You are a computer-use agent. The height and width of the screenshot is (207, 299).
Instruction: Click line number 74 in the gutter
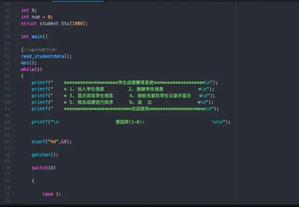pyautogui.click(x=7, y=194)
